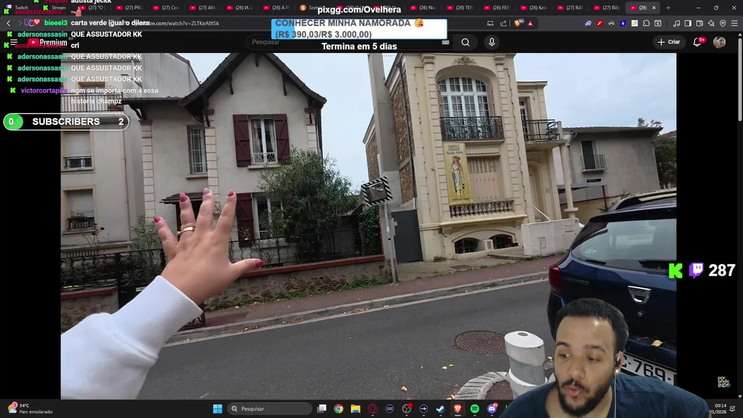Screen dimensions: 743x418
Task: Switch to the Stream browser tab
Action: (55, 8)
